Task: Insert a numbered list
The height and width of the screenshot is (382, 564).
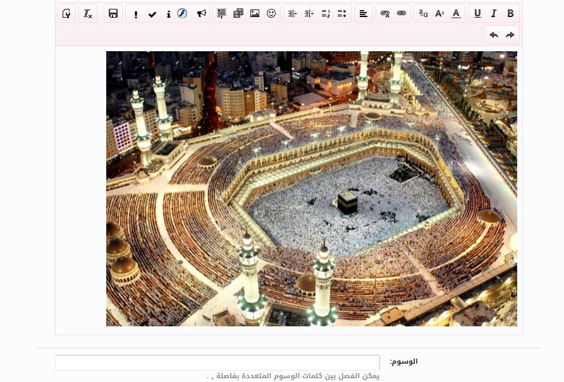Action: [326, 14]
